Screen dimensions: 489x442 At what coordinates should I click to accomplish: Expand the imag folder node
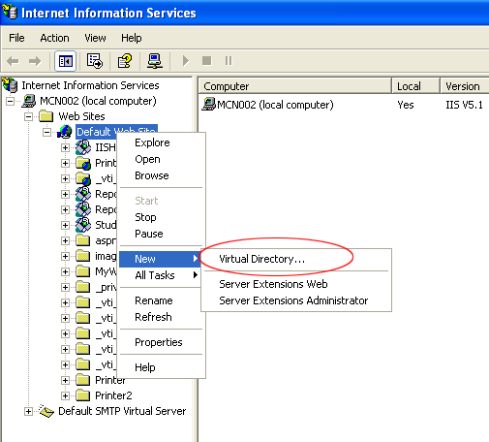coord(65,256)
